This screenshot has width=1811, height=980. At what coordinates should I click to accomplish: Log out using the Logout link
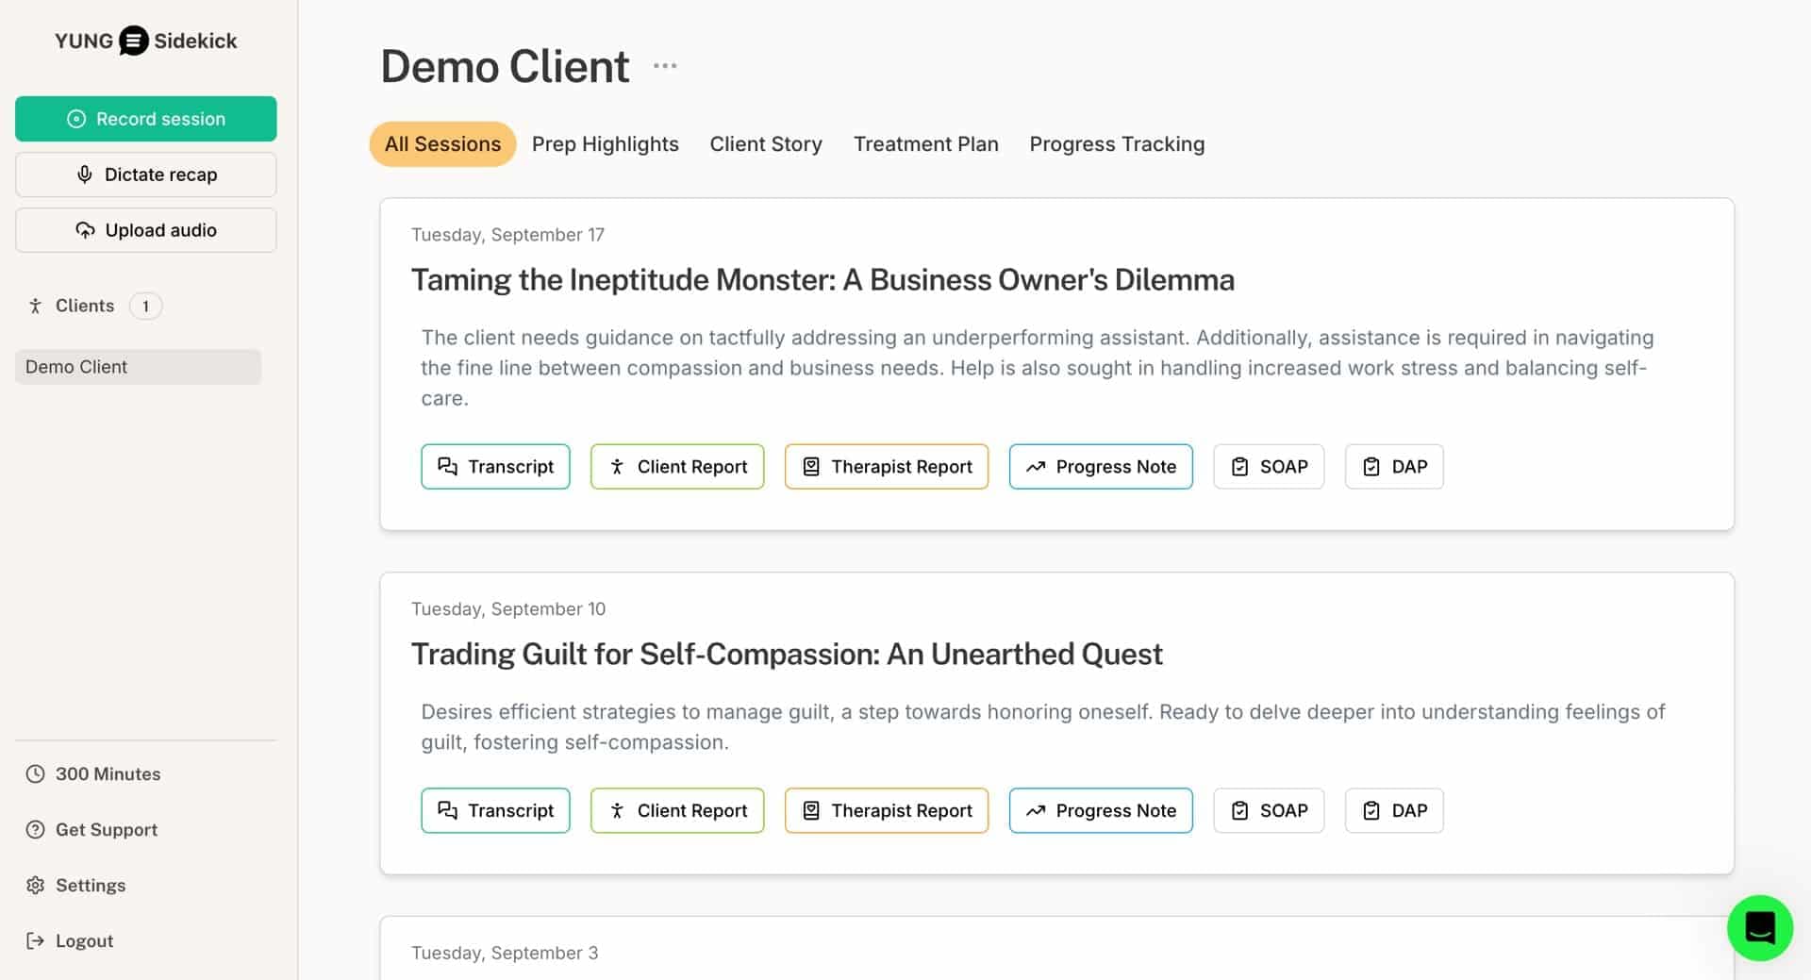coord(84,941)
